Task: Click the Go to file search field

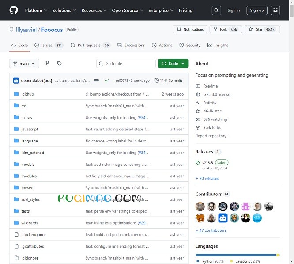Action: [x=126, y=64]
